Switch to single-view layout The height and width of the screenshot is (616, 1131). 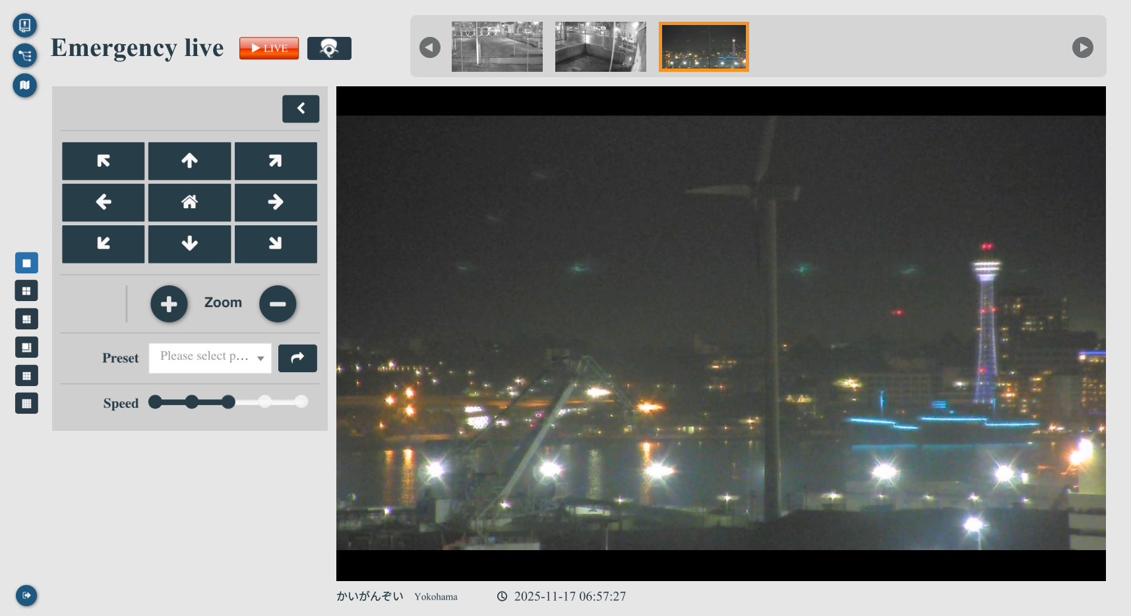[26, 263]
